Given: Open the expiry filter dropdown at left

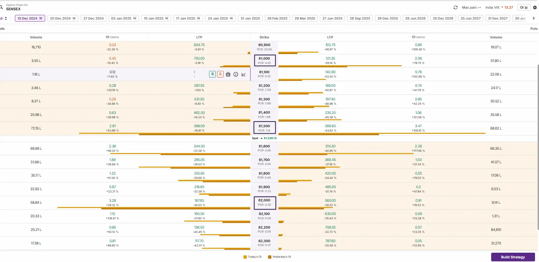Looking at the screenshot, I should [x=4, y=18].
